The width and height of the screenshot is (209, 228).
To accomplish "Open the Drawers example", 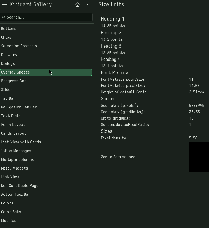I will [9, 55].
